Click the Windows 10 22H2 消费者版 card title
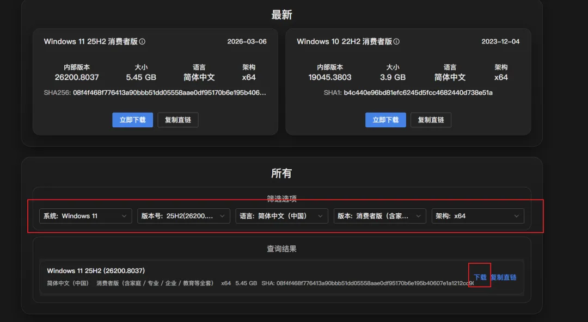This screenshot has height=322, width=588. pyautogui.click(x=344, y=41)
